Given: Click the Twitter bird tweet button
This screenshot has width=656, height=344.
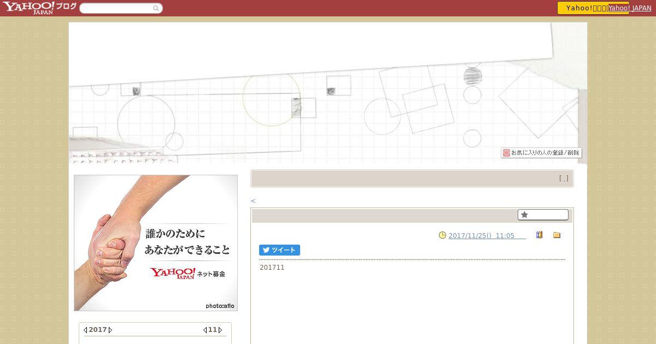Looking at the screenshot, I should pyautogui.click(x=279, y=250).
